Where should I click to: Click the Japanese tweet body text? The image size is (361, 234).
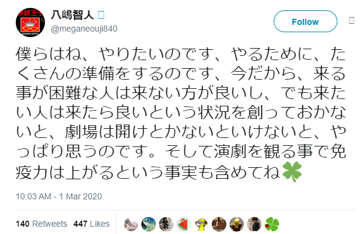pos(181,113)
